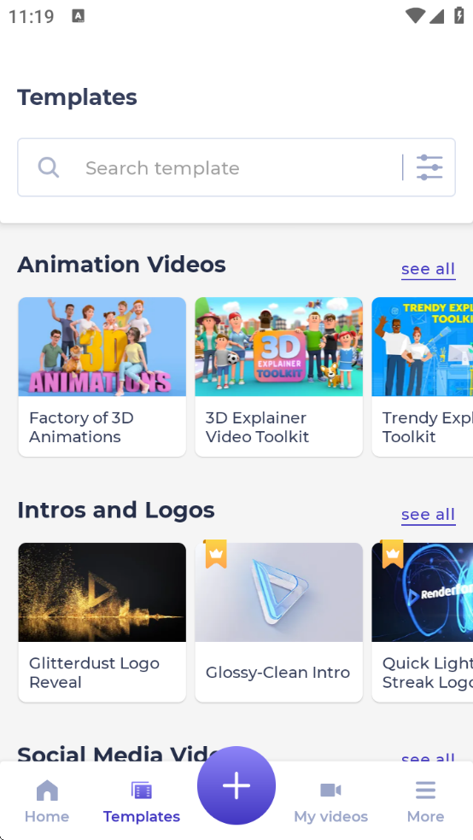
Task: Open 3D Explainer Video Toolkit thumbnail
Action: point(278,347)
